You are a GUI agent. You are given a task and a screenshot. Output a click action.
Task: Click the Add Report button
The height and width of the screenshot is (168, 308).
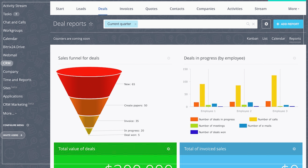tap(288, 24)
